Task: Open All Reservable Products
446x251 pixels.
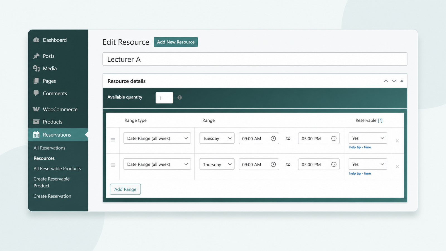Action: 57,168
